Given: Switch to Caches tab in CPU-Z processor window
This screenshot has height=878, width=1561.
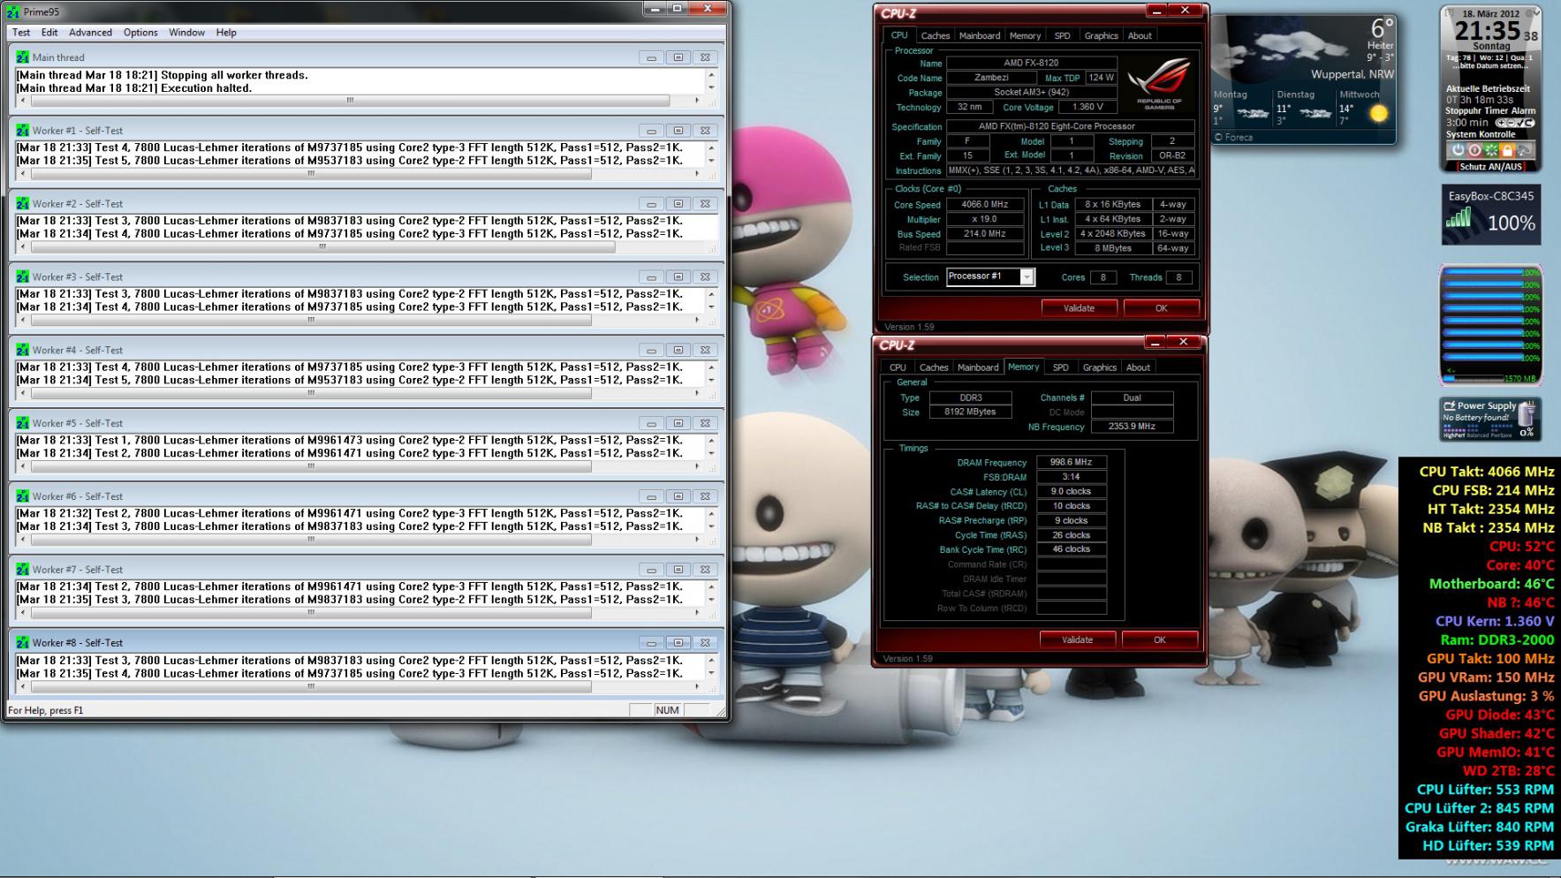Looking at the screenshot, I should pyautogui.click(x=935, y=36).
